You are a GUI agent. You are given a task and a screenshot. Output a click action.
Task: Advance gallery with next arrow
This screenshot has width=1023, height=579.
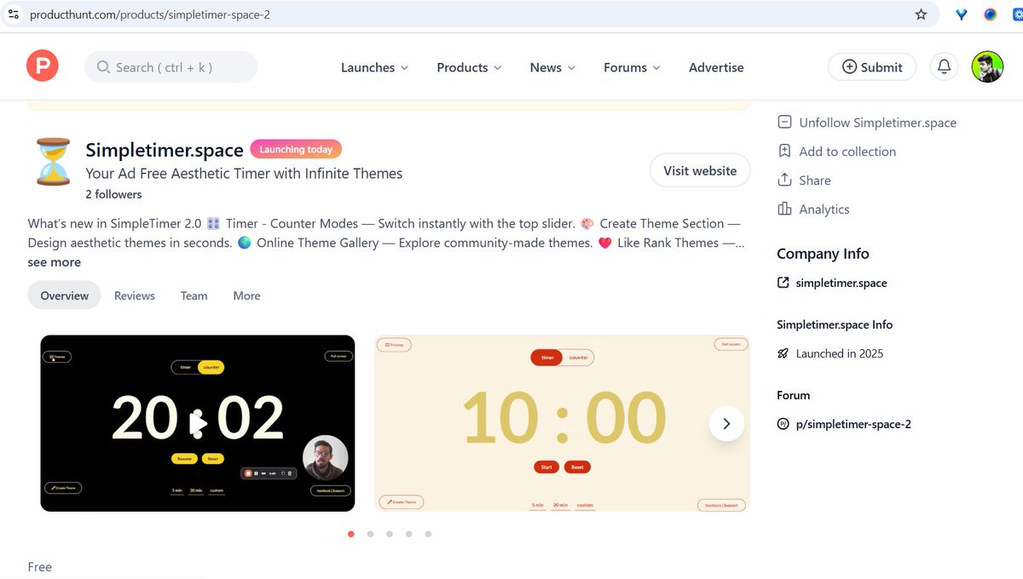[726, 423]
